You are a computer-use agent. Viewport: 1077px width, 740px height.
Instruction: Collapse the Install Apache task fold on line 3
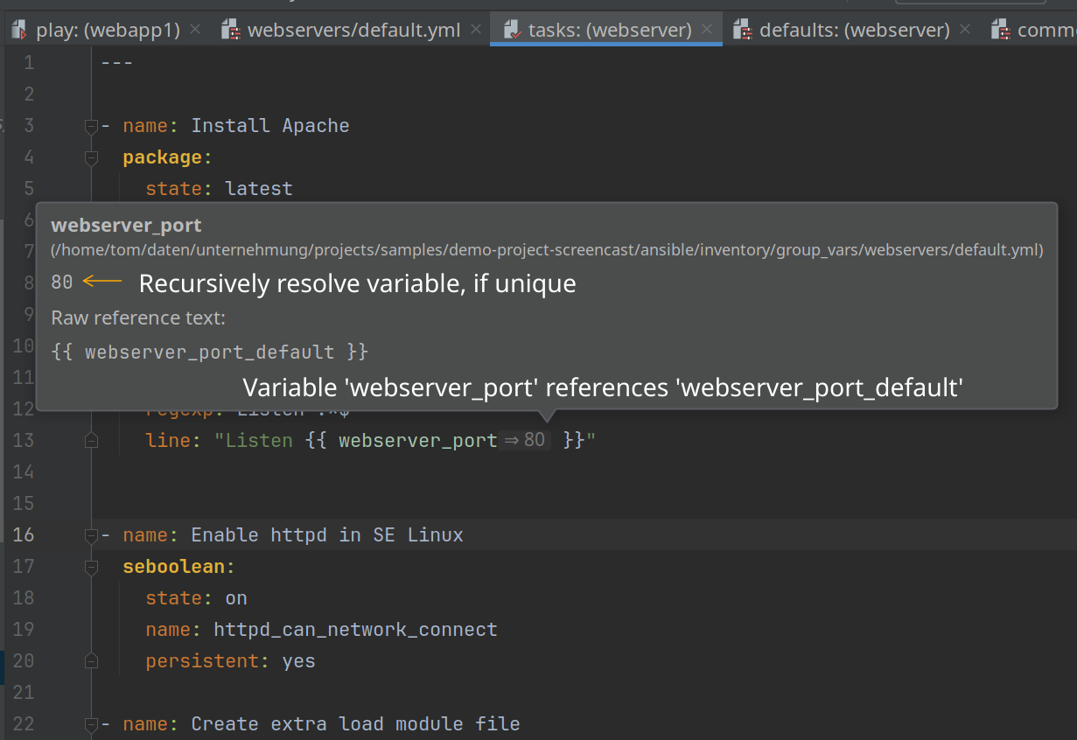click(x=91, y=126)
